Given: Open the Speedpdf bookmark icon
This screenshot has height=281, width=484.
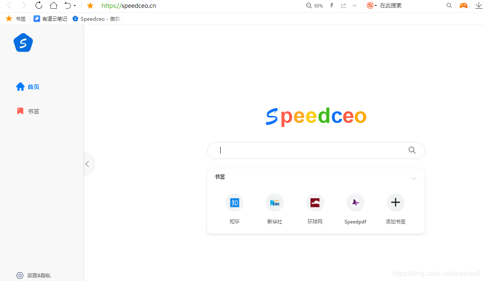Looking at the screenshot, I should click(355, 203).
